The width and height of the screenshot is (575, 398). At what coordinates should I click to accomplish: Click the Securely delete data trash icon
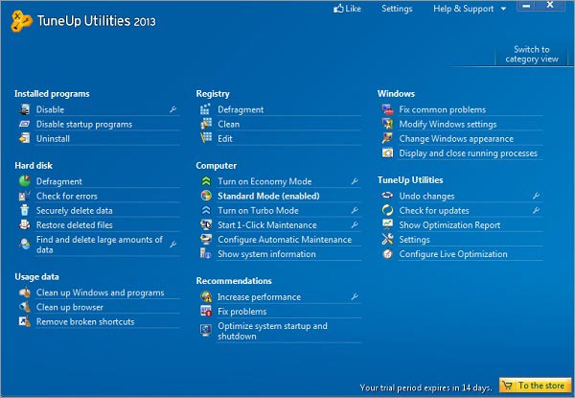click(25, 210)
